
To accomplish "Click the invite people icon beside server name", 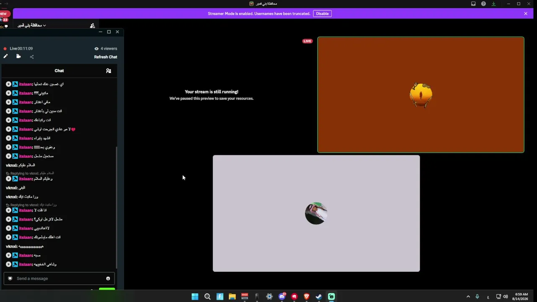I will (92, 26).
